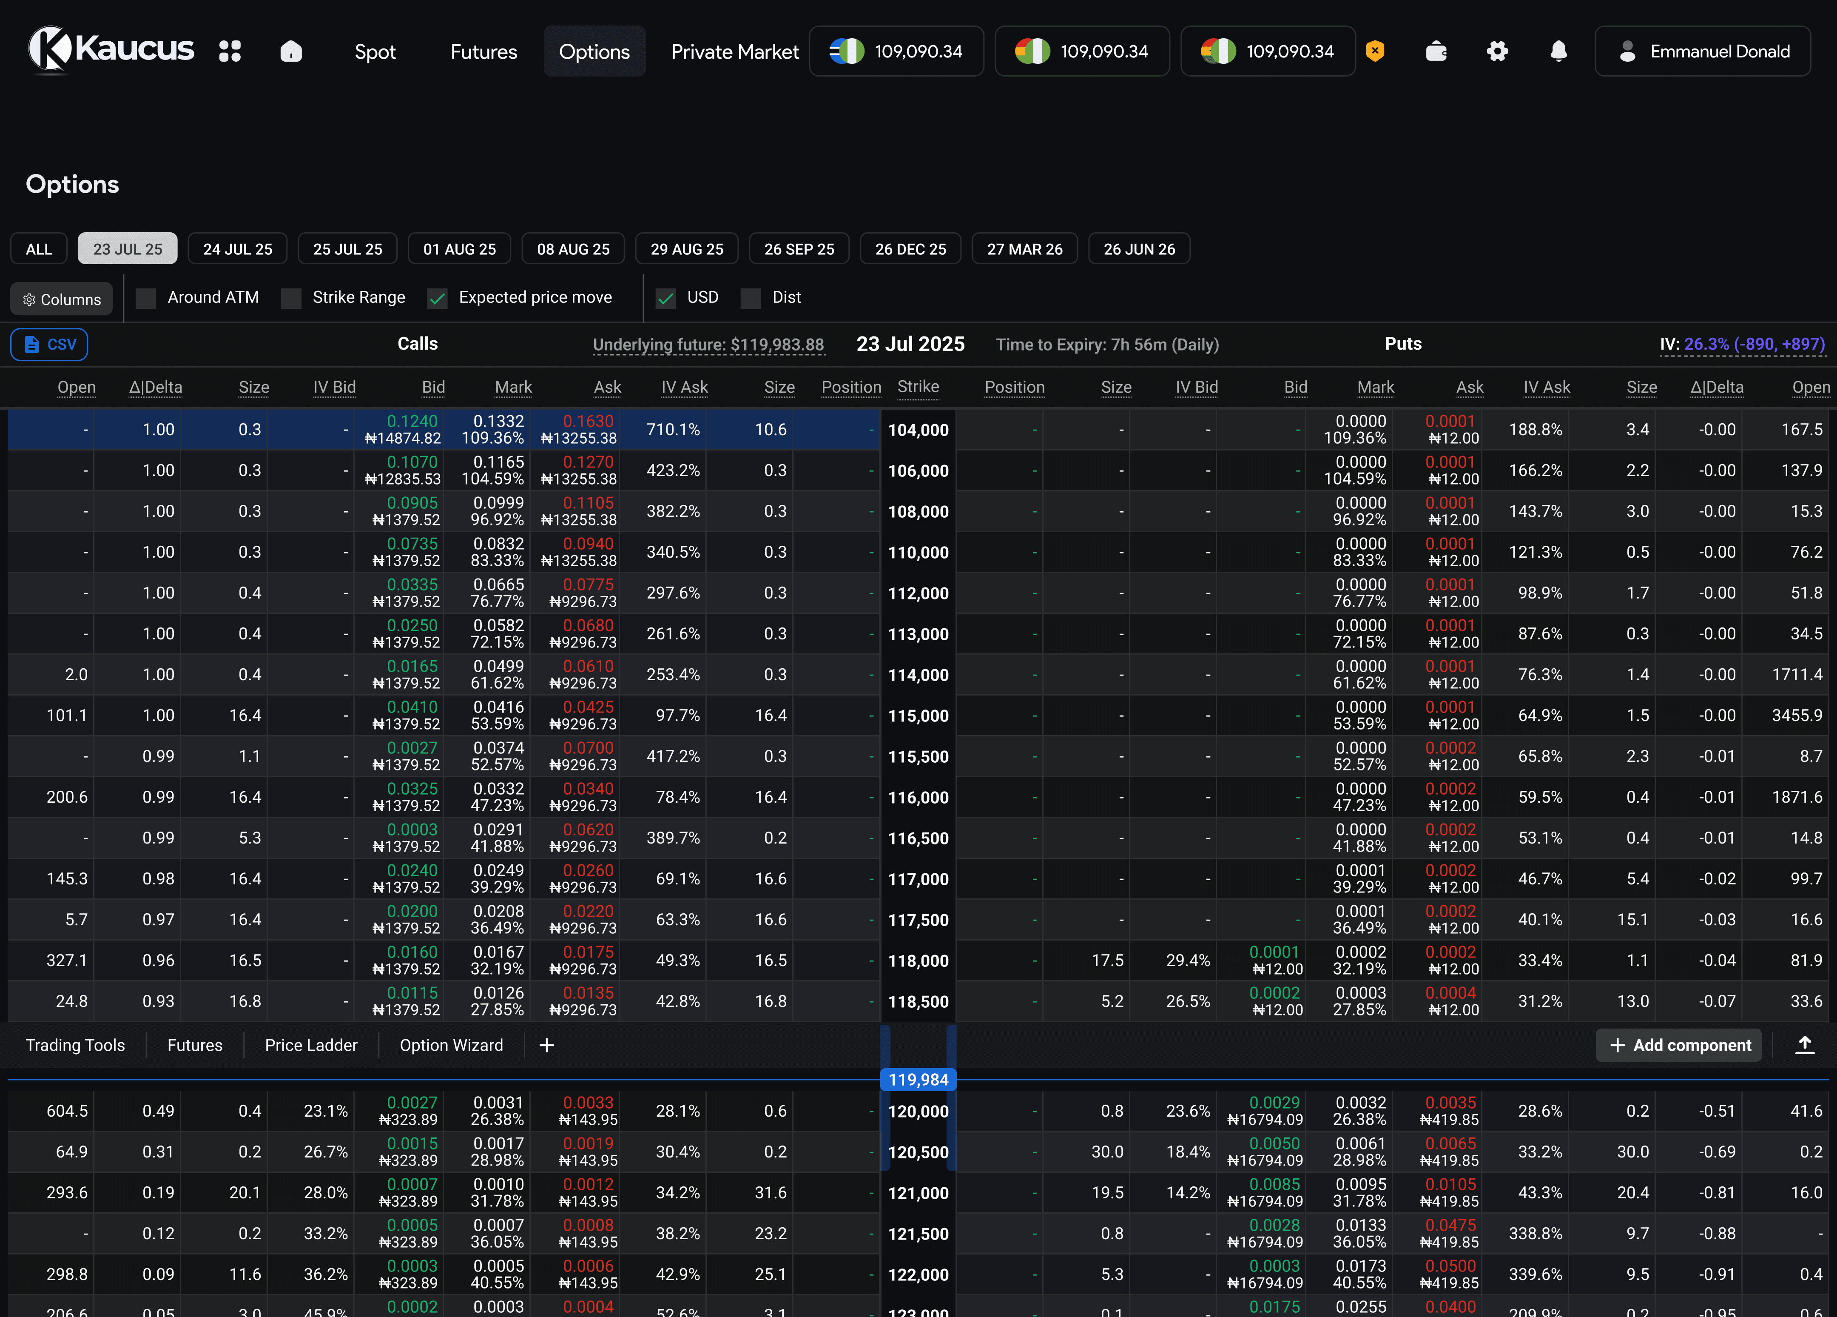Open settings gear icon in header
Viewport: 1837px width, 1317px height.
pyautogui.click(x=1497, y=51)
